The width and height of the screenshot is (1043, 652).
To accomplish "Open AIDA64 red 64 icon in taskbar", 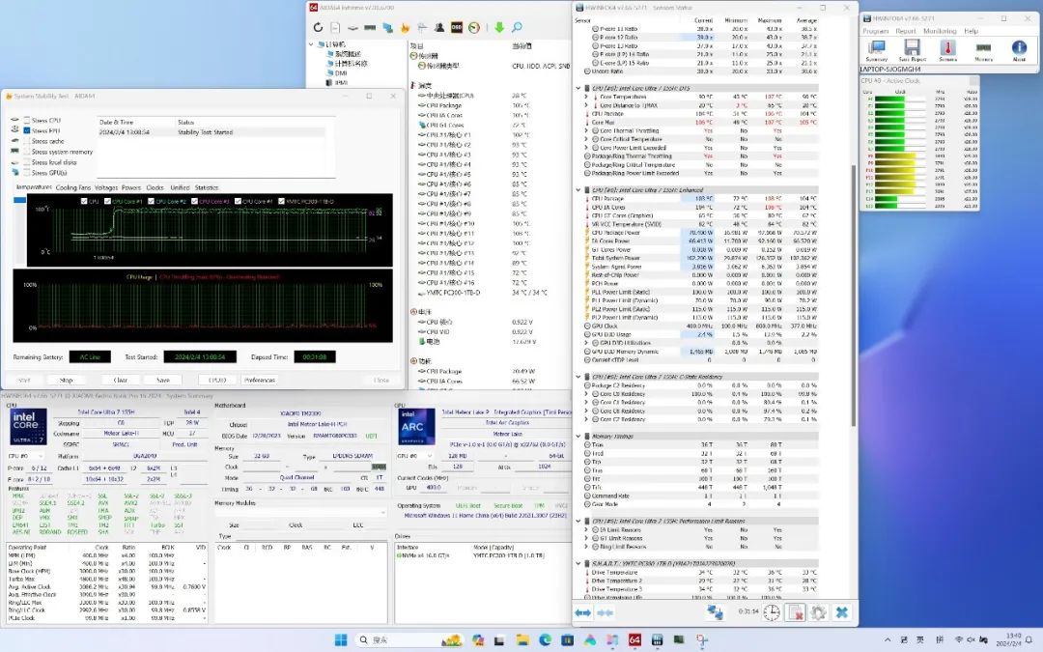I will coord(634,640).
